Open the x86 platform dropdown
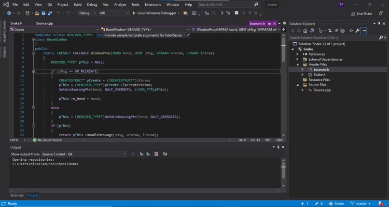Screen dimensions: 389x207 tap(114, 13)
